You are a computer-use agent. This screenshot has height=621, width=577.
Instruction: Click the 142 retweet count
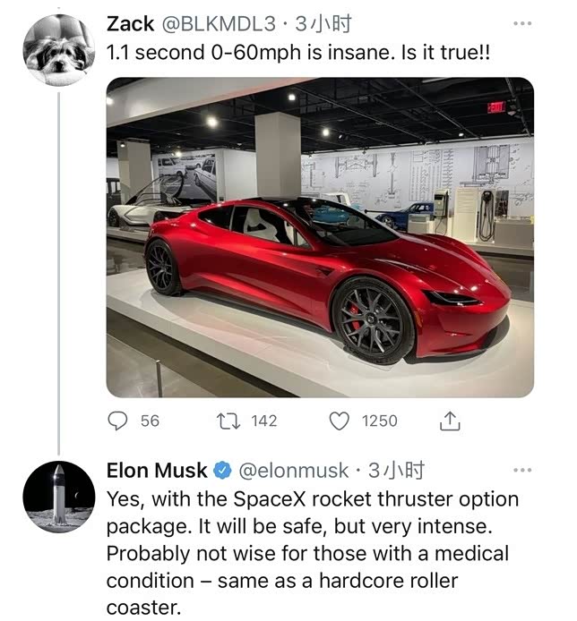pyautogui.click(x=263, y=421)
